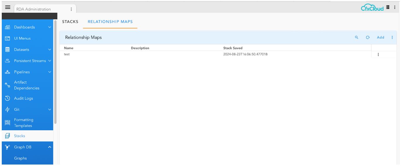This screenshot has height=166, width=401.
Task: Open the top-right vertical dots menu
Action: (395, 7)
